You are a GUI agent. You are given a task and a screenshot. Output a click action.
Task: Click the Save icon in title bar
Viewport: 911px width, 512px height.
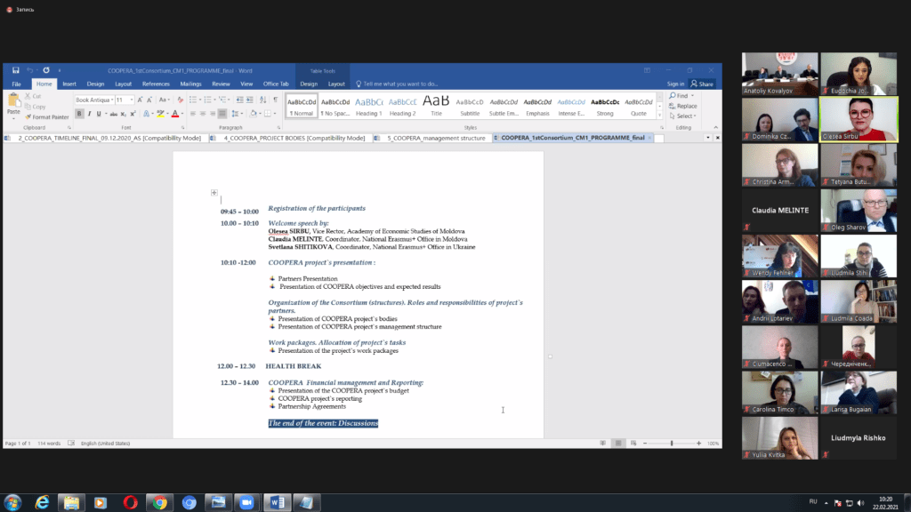click(16, 70)
